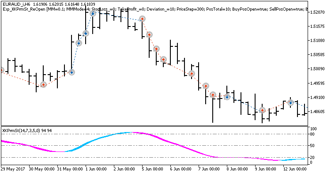The image size is (331, 174).
Task: Click the buy arrow just below the 1.50090 level
Action: coord(72,72)
